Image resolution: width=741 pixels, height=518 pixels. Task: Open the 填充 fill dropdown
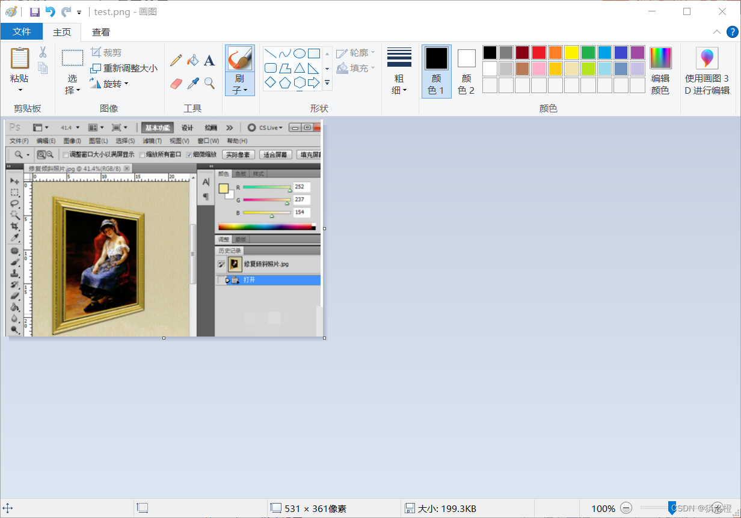356,68
